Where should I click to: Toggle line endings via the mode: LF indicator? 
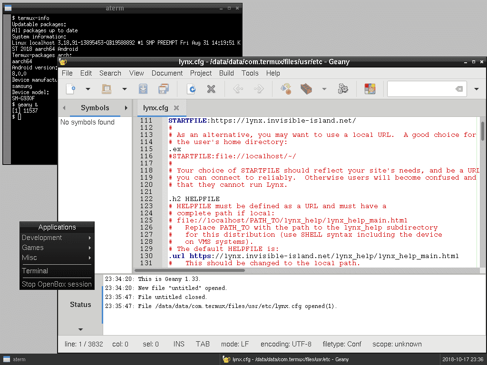[235, 344]
